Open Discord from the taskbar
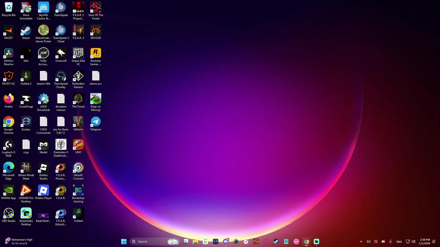440x247 pixels. pyautogui.click(x=225, y=242)
